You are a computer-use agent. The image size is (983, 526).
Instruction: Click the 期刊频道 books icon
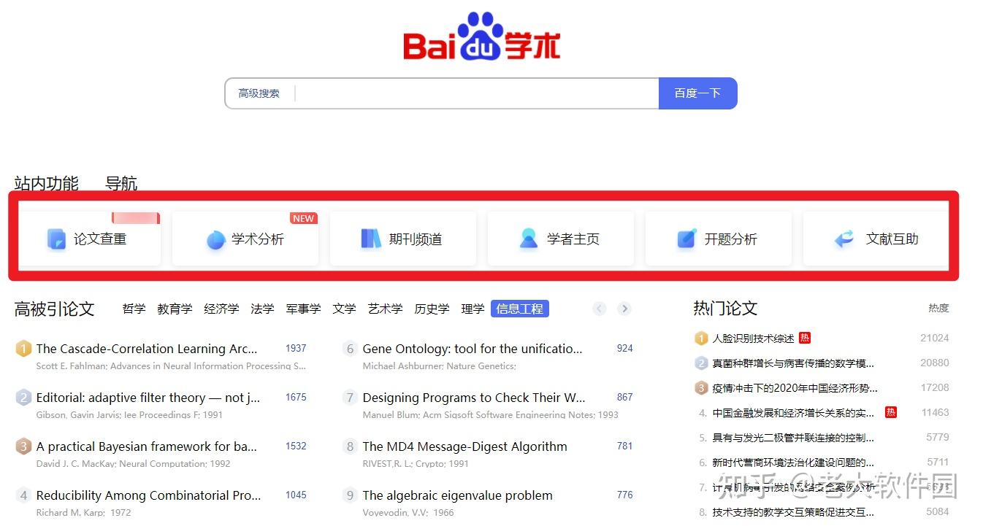pyautogui.click(x=371, y=239)
